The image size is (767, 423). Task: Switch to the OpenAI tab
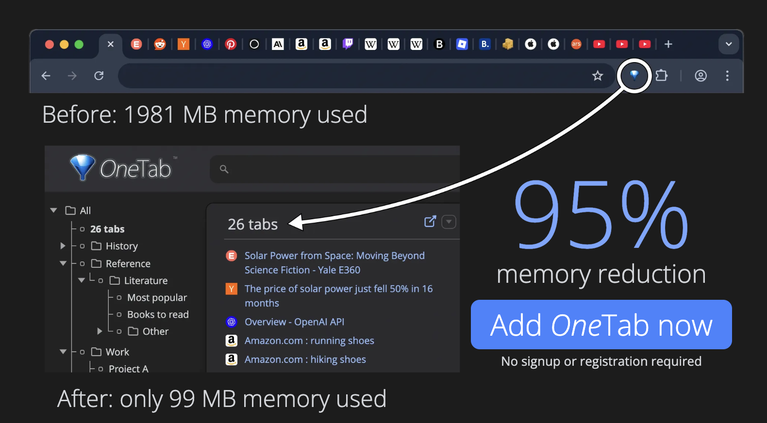[x=207, y=44]
